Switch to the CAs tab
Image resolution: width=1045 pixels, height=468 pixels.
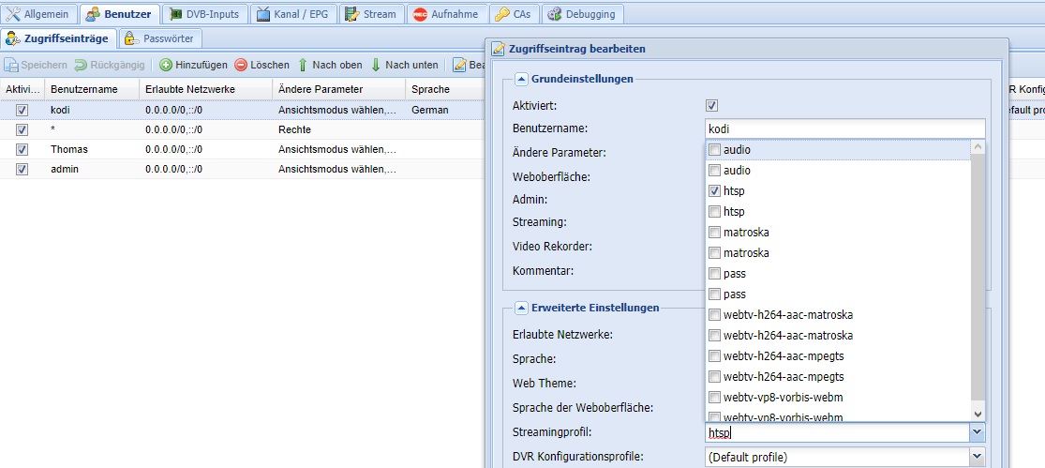[x=514, y=13]
